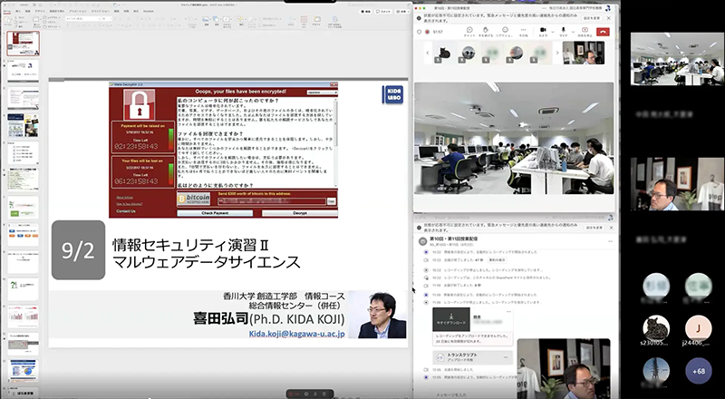
Task: Click Picture (画像) icon in ribbon
Action: coord(207,20)
